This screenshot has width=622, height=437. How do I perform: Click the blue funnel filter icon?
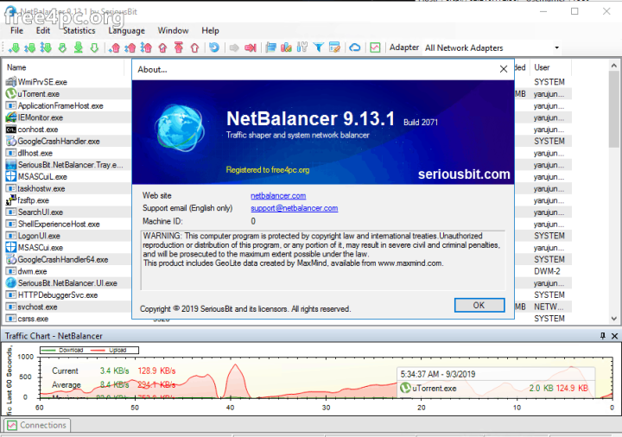tap(318, 47)
